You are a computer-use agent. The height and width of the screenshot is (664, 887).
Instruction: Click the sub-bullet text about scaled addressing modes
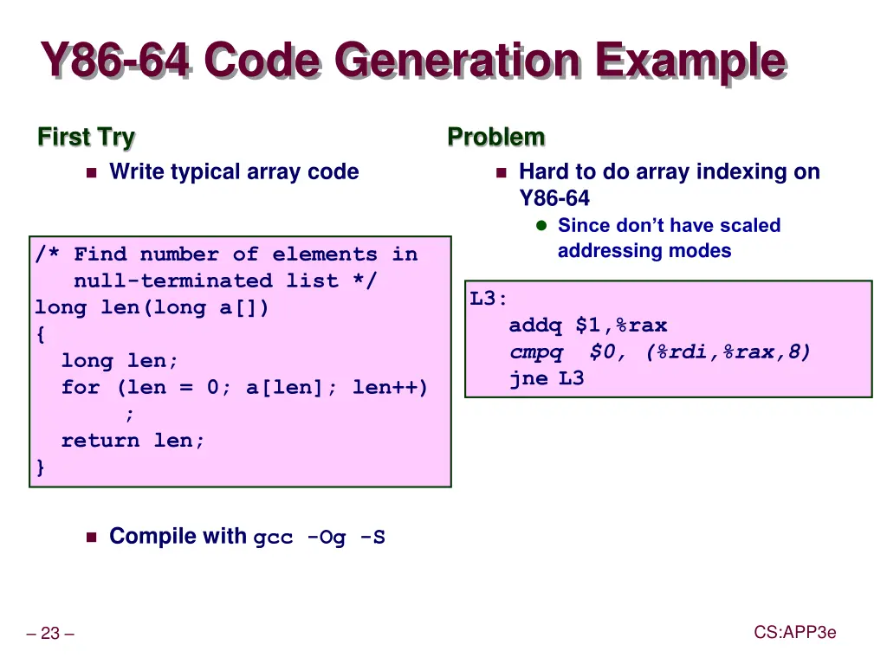[669, 238]
